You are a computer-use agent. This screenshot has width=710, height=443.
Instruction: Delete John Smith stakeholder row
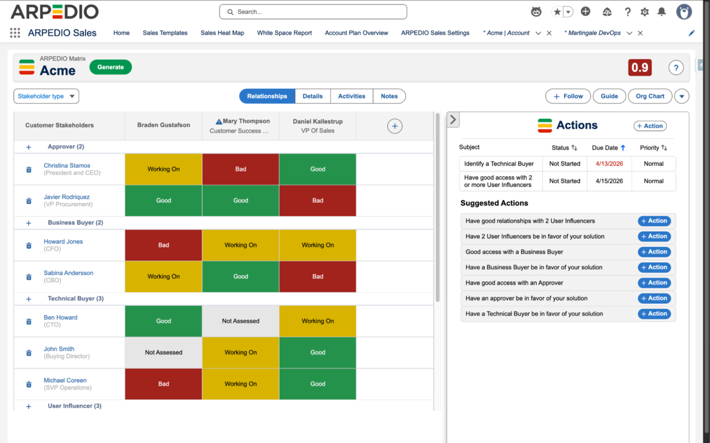click(x=29, y=353)
